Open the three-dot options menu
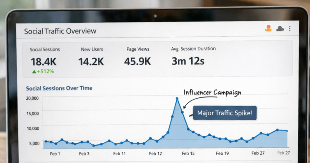This screenshot has width=310, height=163. pos(290,29)
